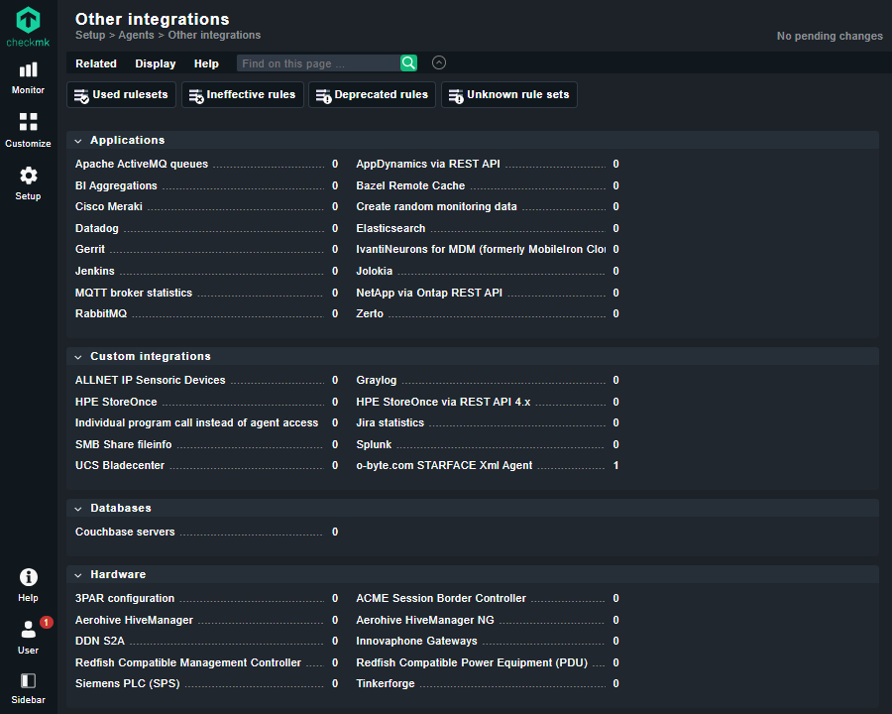Collapse the Databases section
Viewport: 892px width, 714px height.
[x=78, y=509]
